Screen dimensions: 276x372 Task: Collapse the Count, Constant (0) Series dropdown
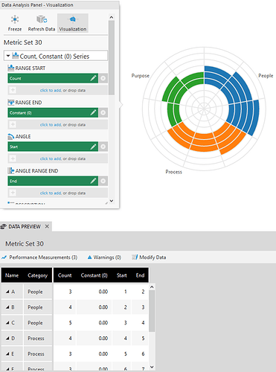8,56
